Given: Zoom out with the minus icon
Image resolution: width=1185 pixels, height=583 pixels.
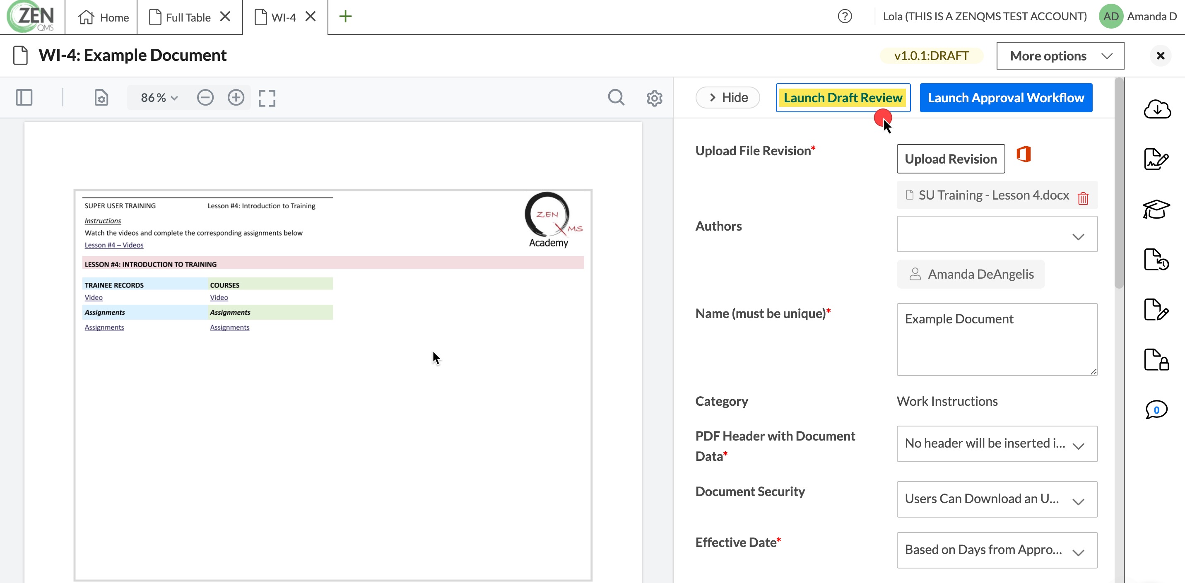Looking at the screenshot, I should tap(205, 98).
